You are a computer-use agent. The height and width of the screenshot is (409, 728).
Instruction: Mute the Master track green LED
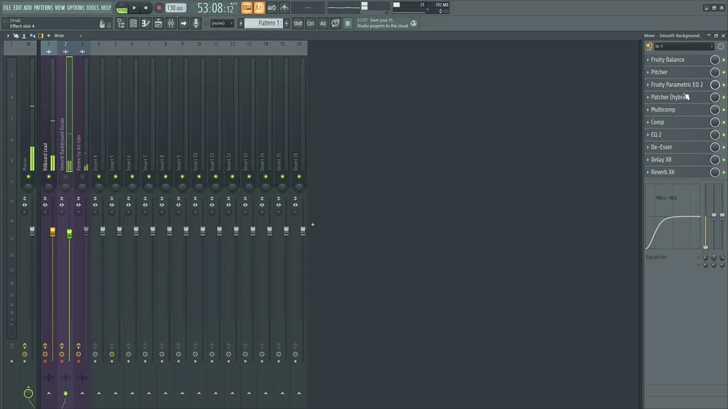[x=28, y=177]
